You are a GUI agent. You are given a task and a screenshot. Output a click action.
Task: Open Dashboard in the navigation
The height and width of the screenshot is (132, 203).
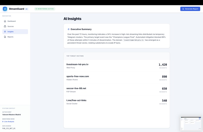click(x=15, y=21)
